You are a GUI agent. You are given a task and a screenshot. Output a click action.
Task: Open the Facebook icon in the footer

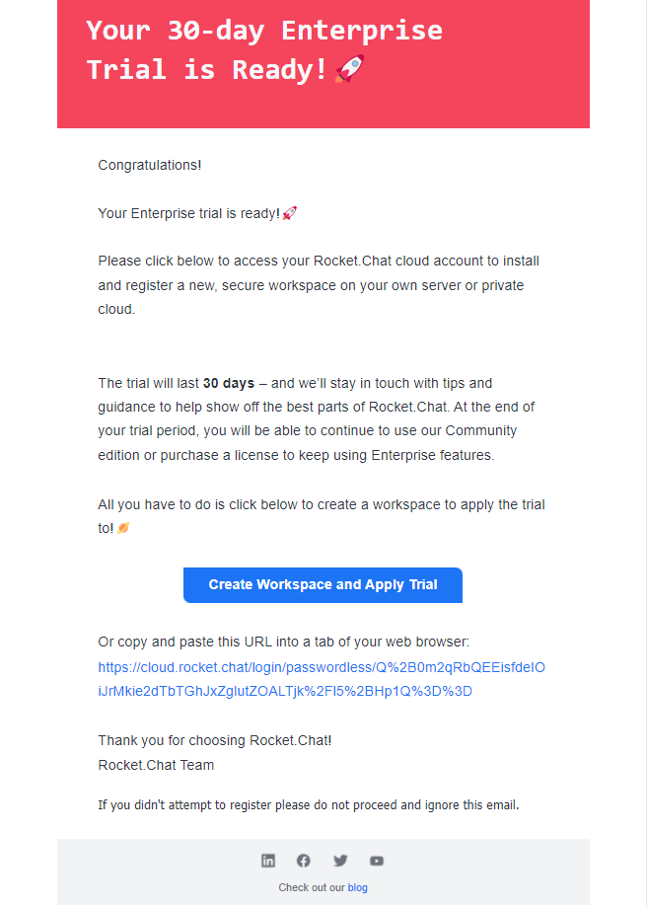click(304, 861)
